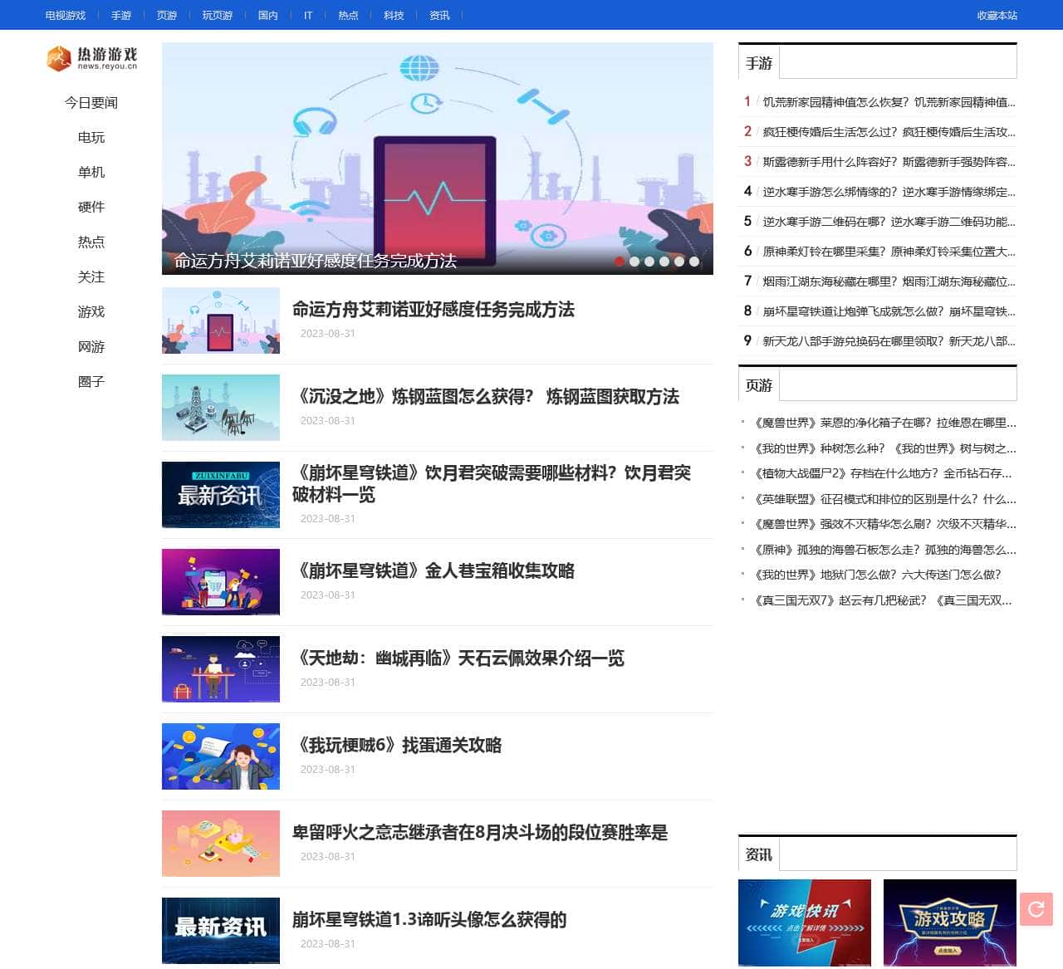
Task: Open ranked item 5 逆水寒手游二维码
Action: point(889,222)
